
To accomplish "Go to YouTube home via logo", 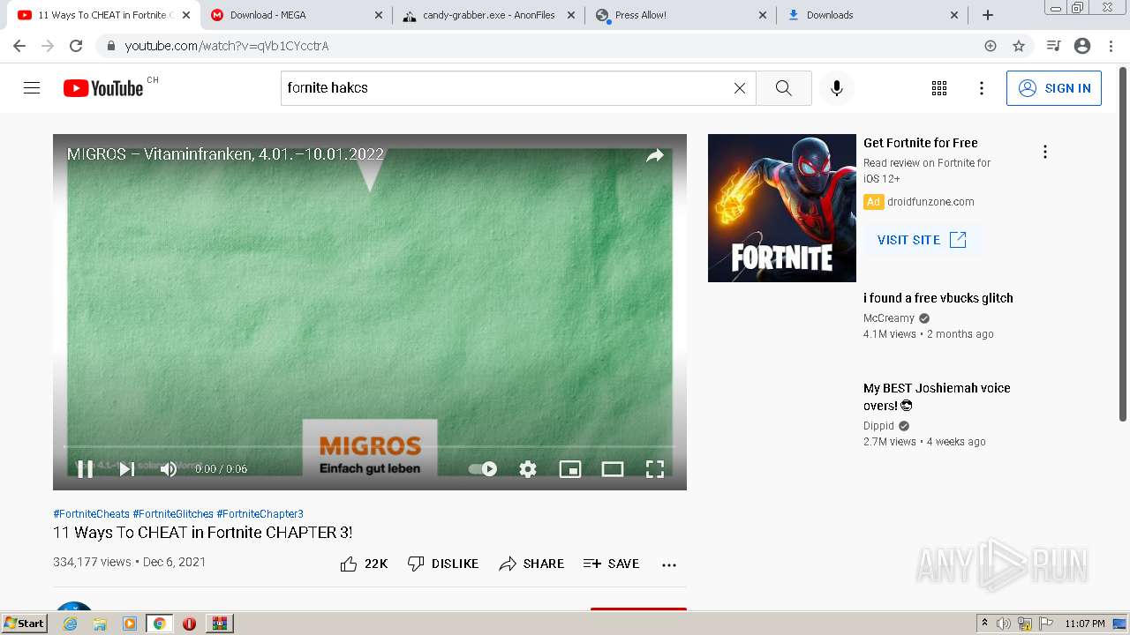I will coord(103,88).
